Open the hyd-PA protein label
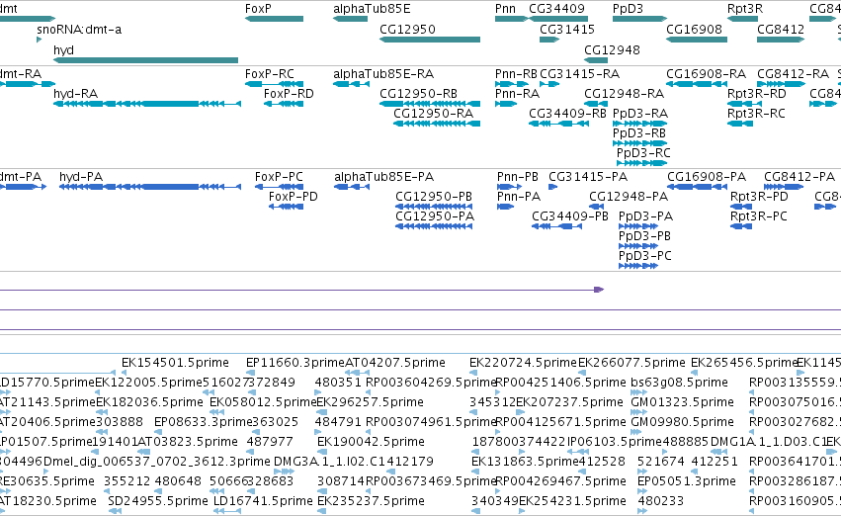841x516 pixels. [81, 177]
